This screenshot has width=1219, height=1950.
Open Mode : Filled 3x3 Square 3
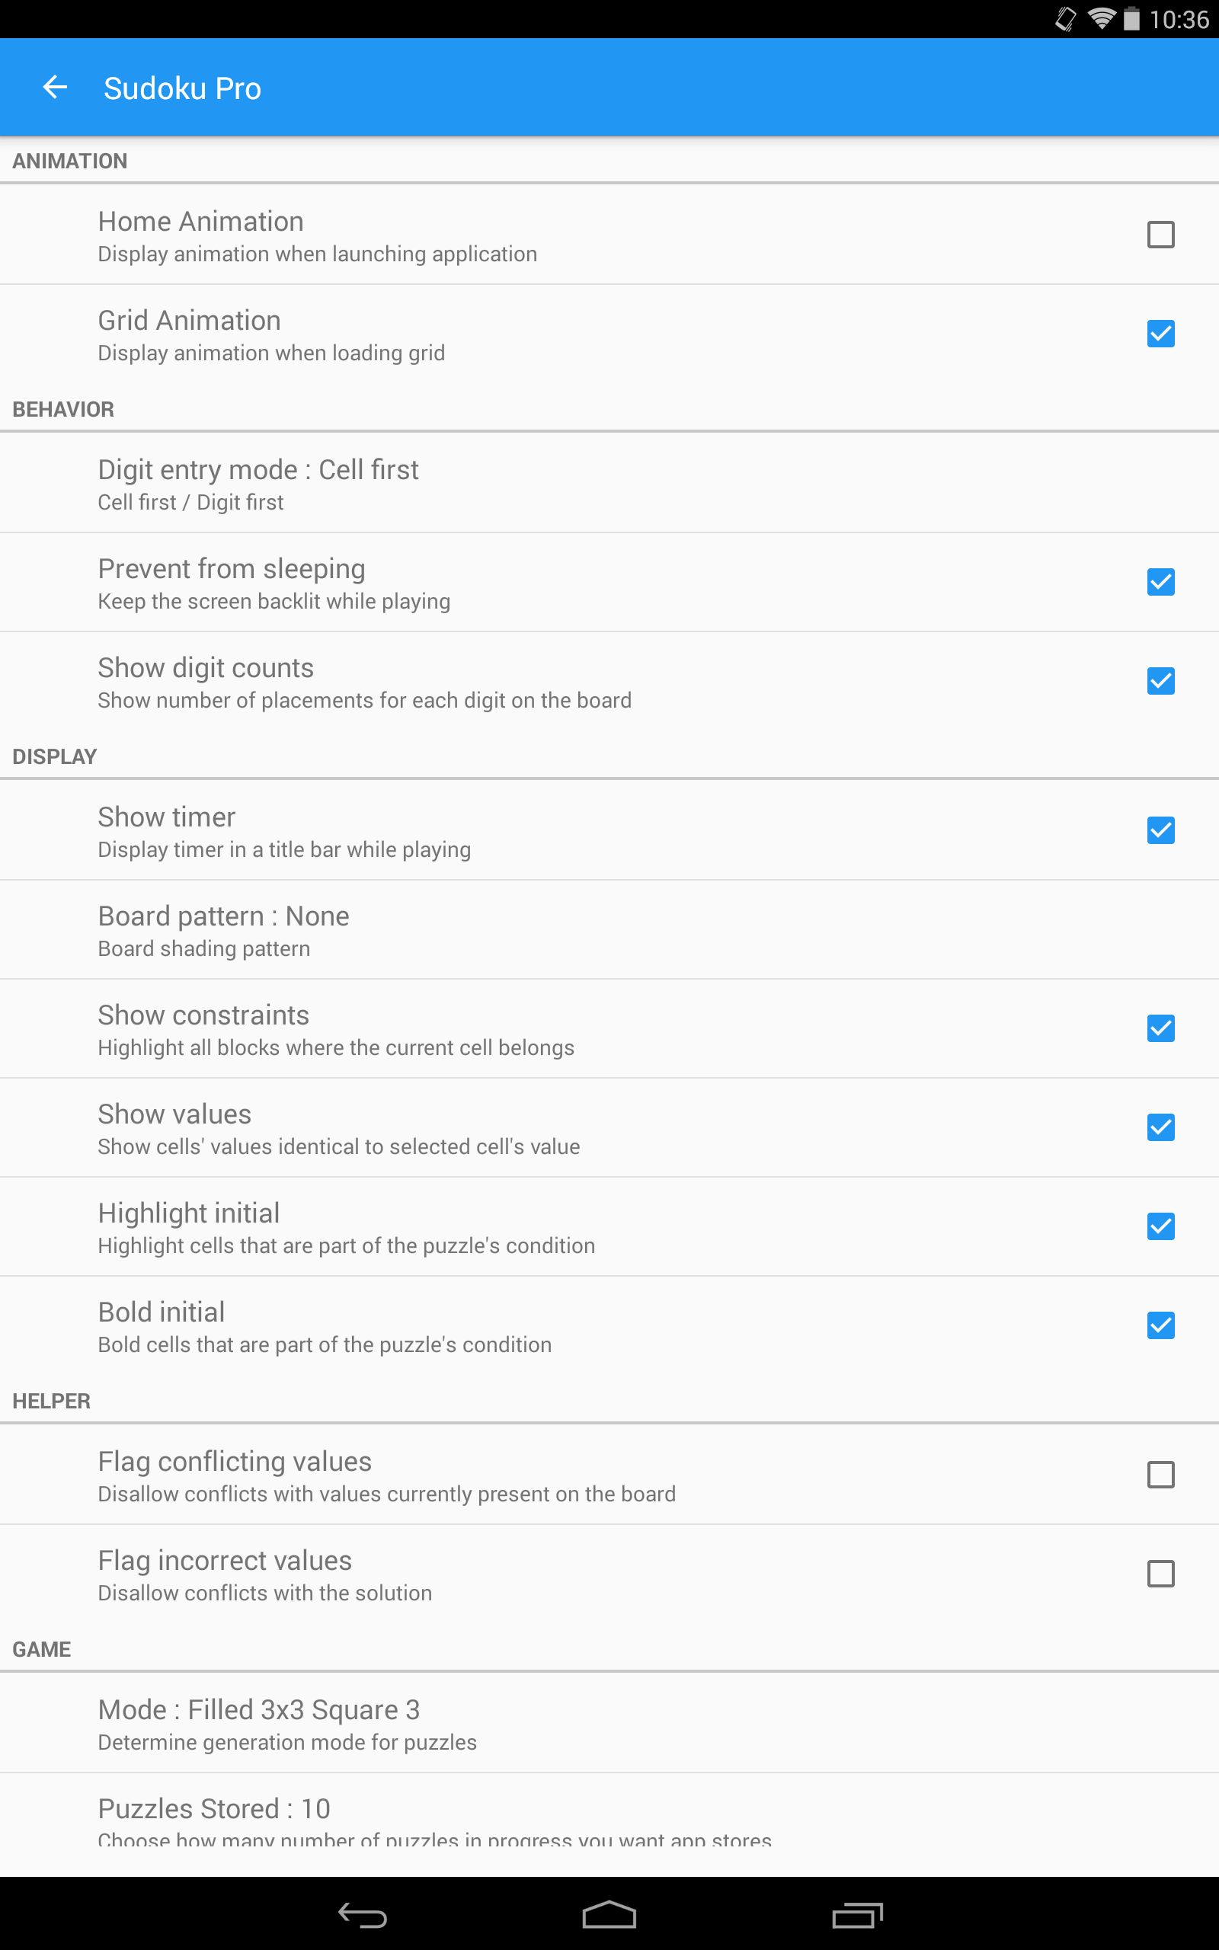click(609, 1723)
